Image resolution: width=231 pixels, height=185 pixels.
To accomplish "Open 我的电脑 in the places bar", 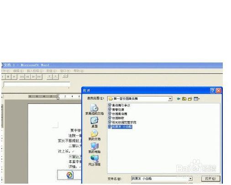I will coord(94,148).
